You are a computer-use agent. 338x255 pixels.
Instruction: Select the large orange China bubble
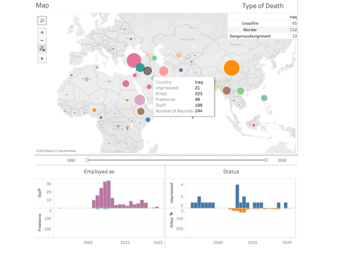click(232, 68)
